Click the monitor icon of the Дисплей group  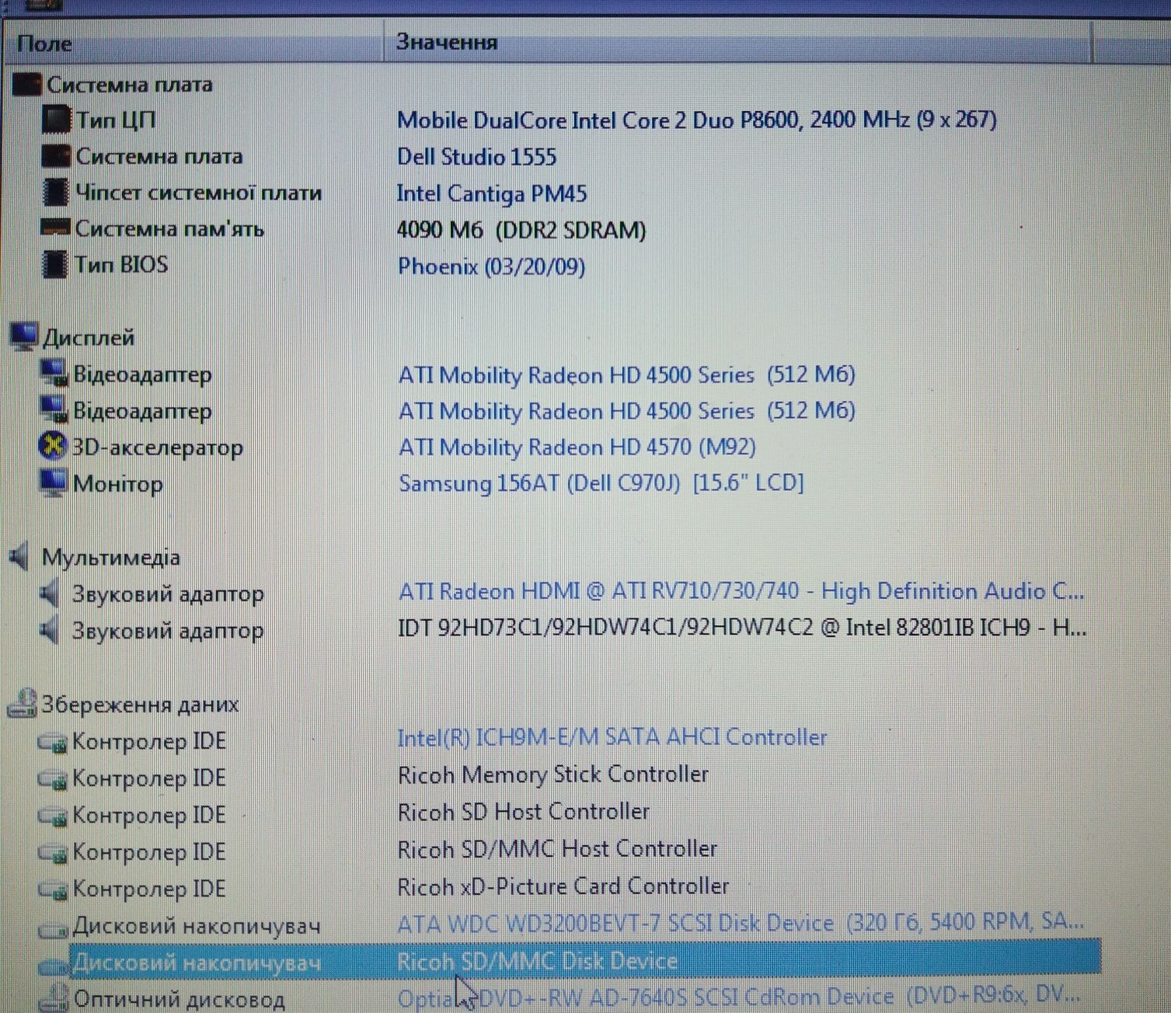click(24, 336)
